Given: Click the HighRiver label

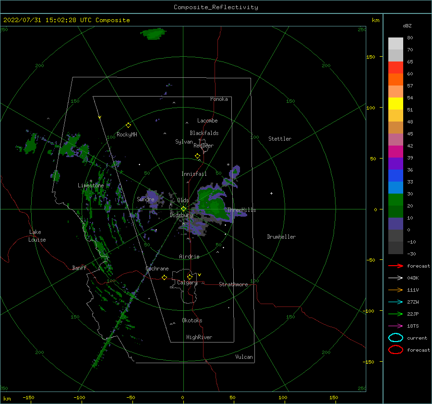Looking at the screenshot, I should (199, 337).
